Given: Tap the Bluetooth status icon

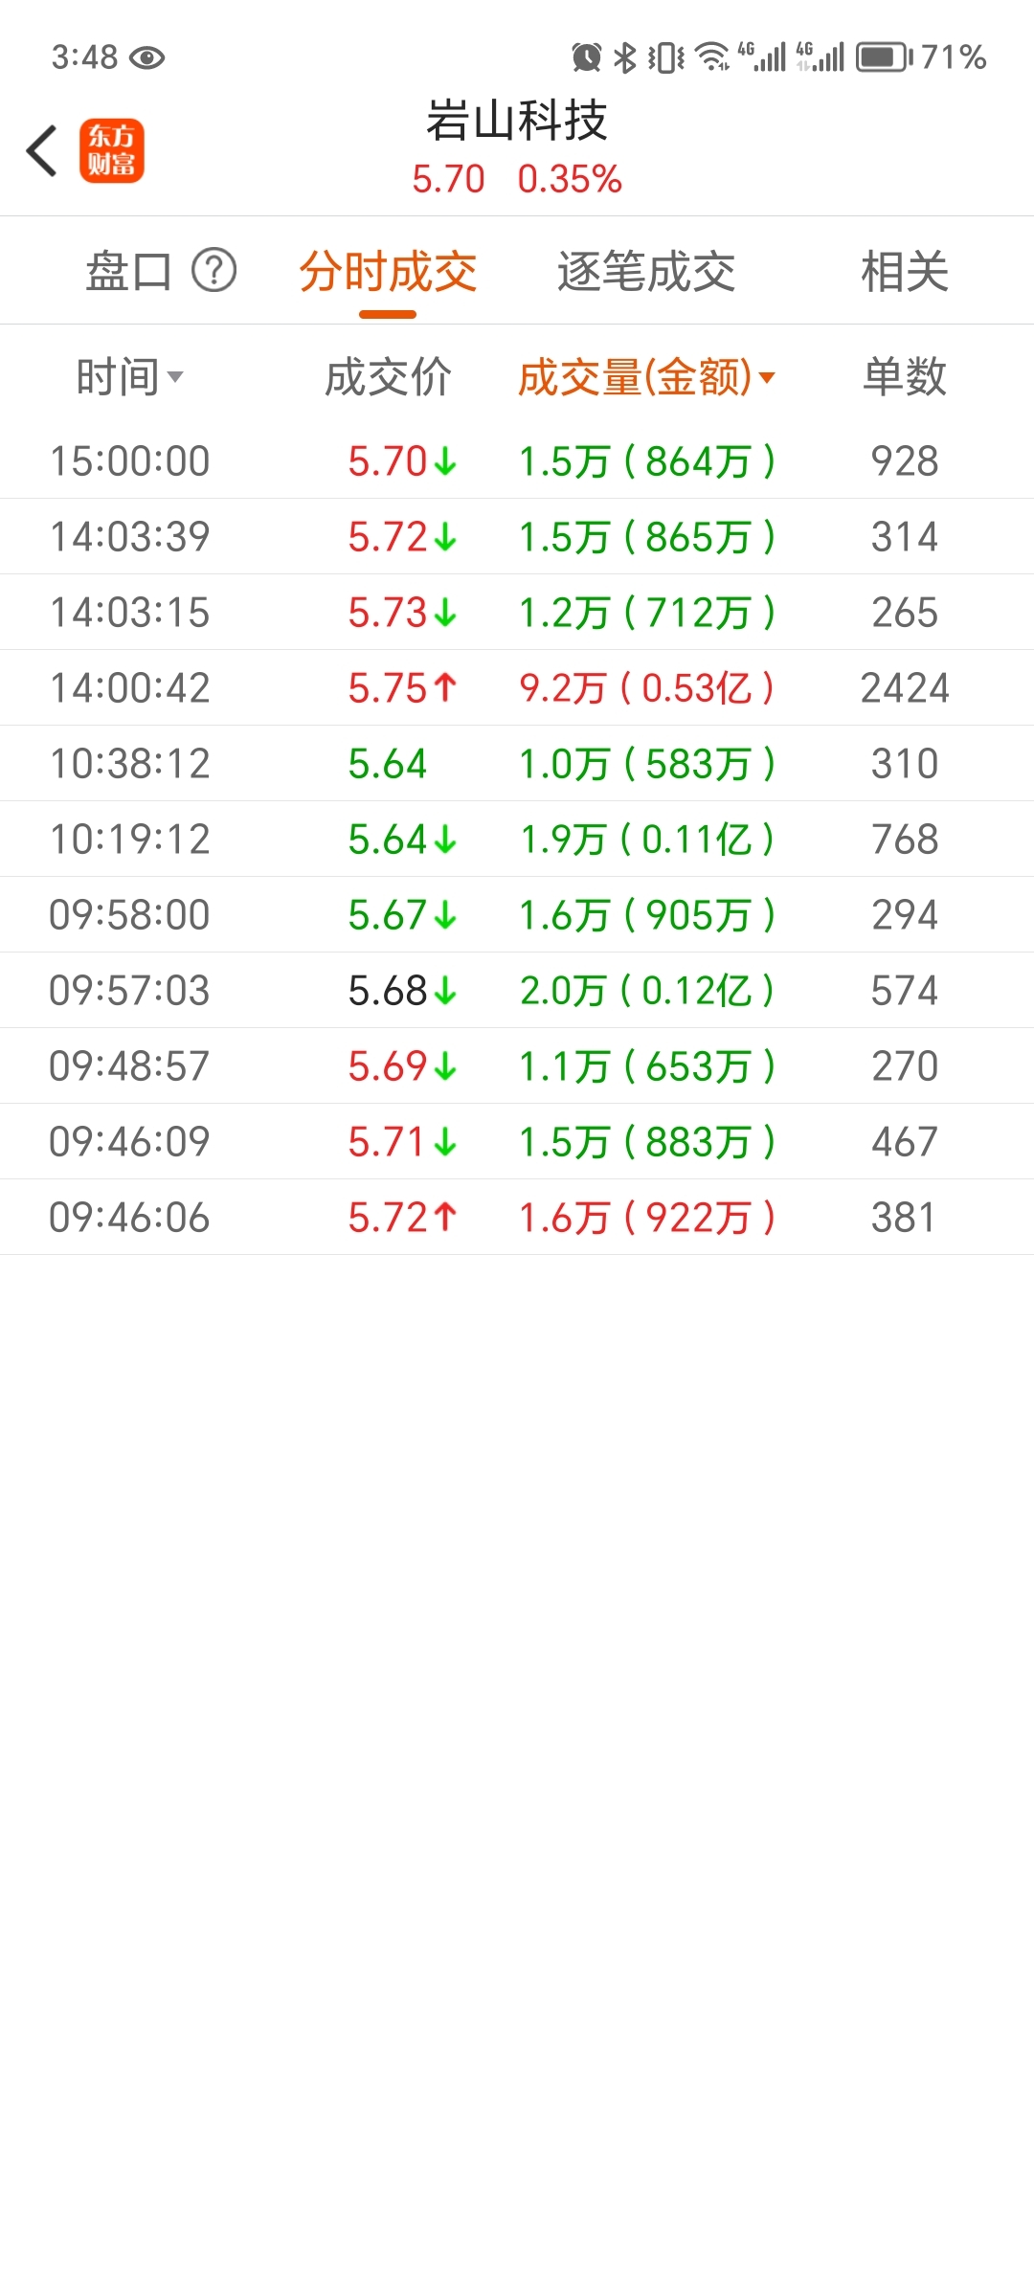Looking at the screenshot, I should coord(625,57).
